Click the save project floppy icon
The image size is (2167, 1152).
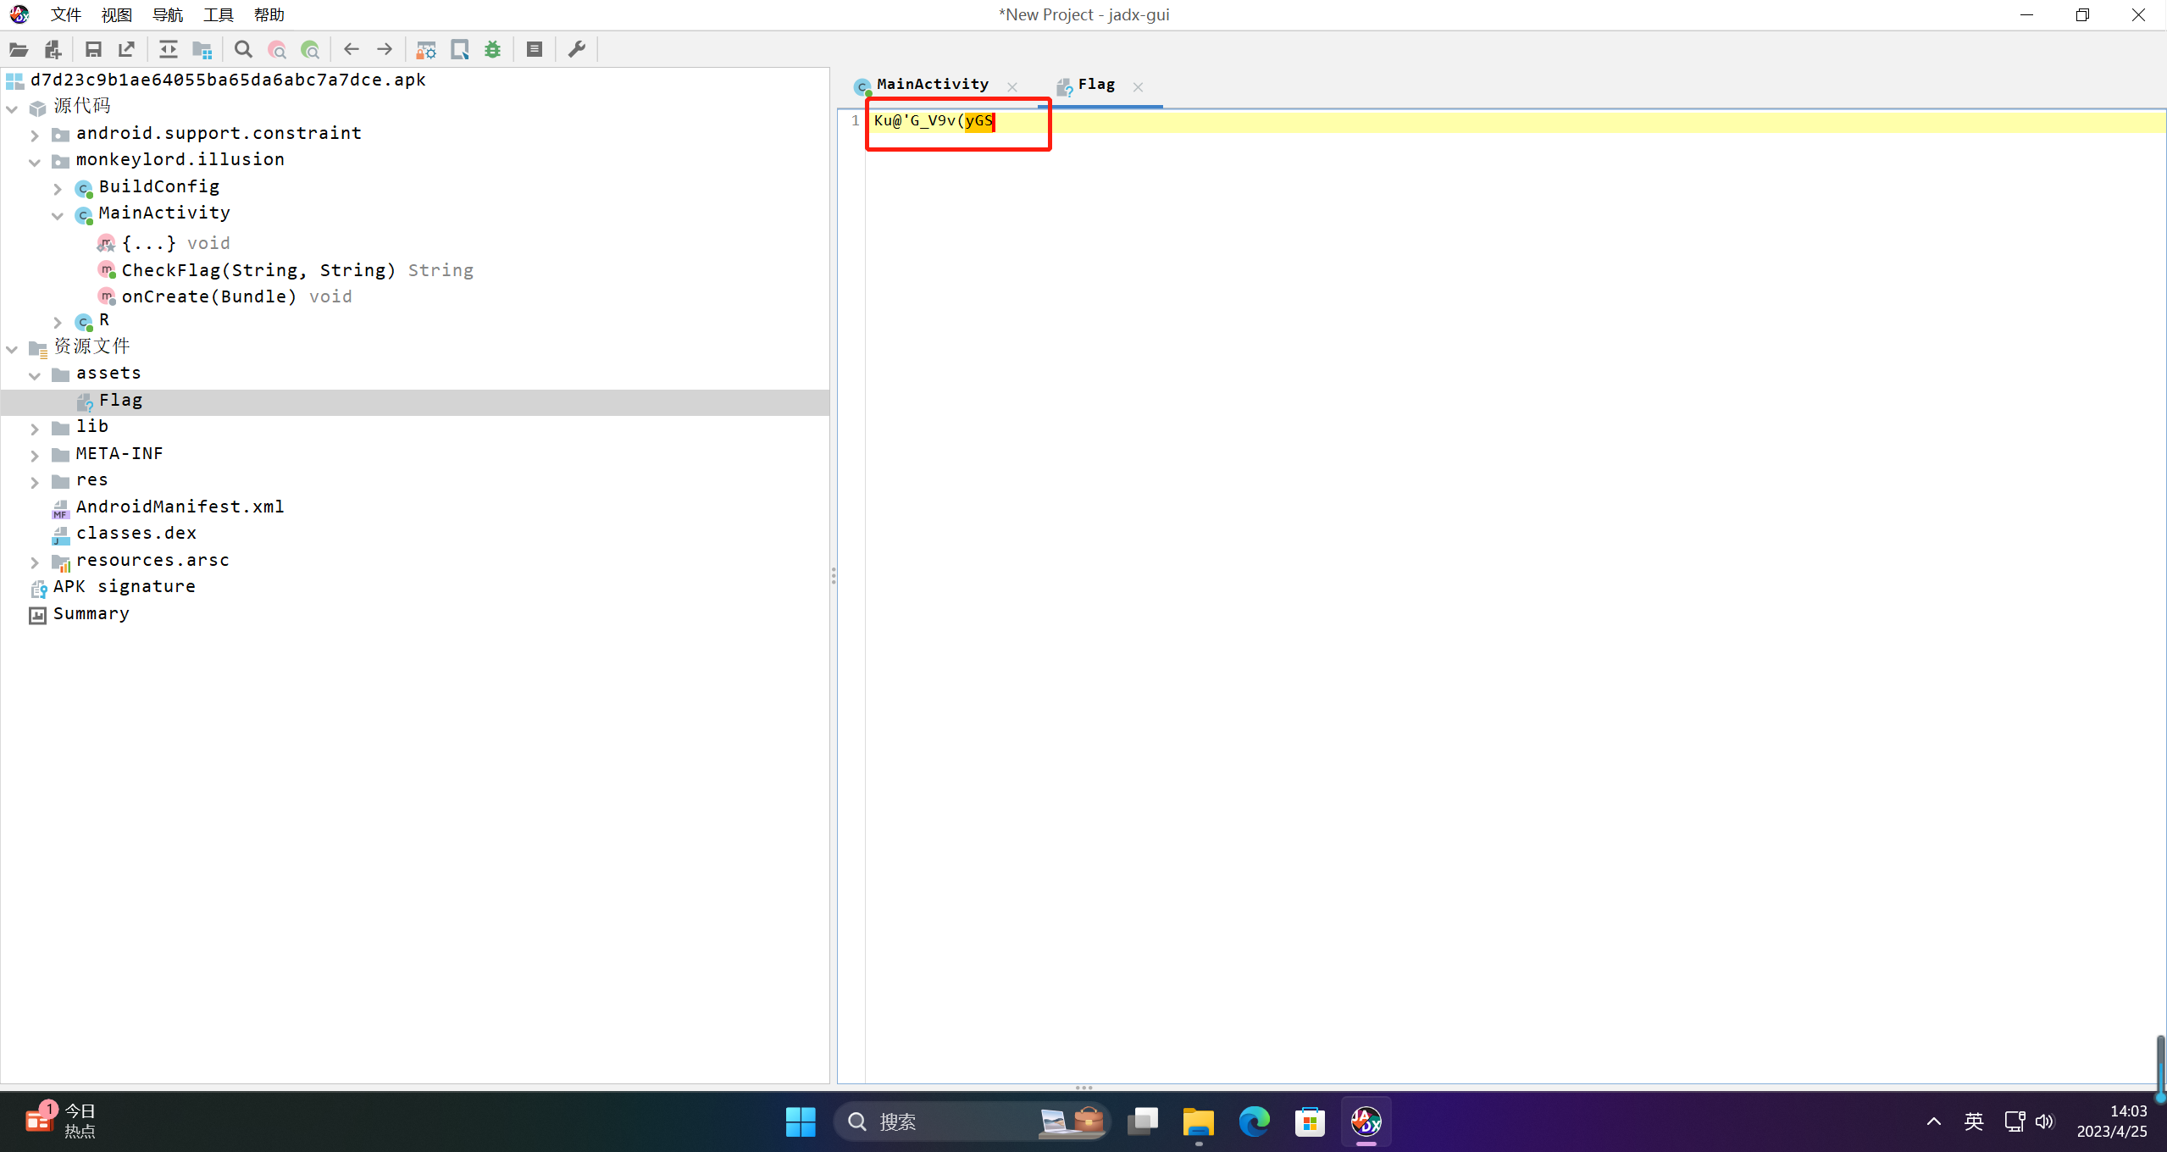coord(93,50)
